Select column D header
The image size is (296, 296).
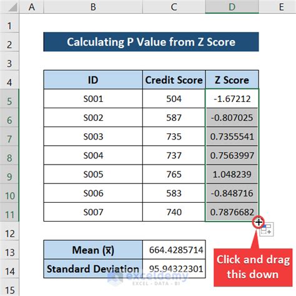point(232,7)
